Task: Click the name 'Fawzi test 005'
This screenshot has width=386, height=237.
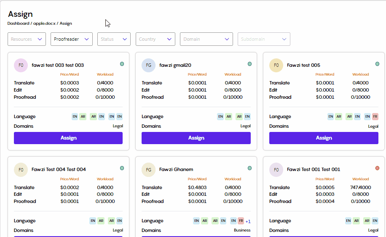Action: 303,65
